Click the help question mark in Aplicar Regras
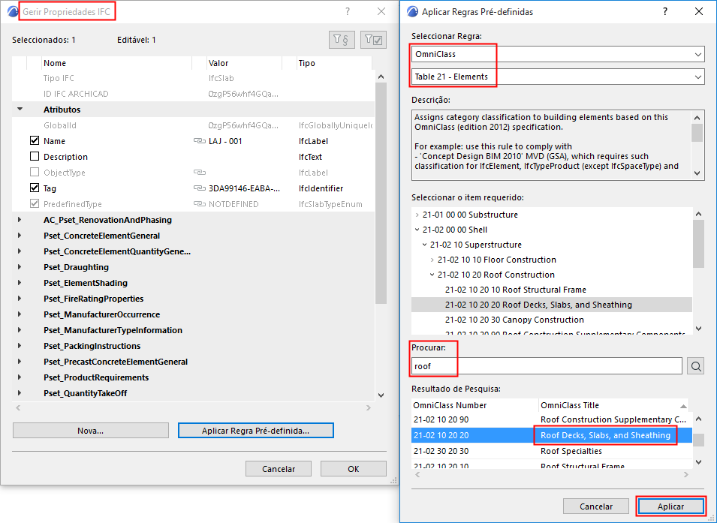Viewport: 717px width, 523px height. point(665,11)
